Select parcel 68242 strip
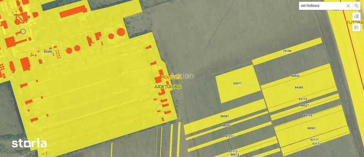The height and width of the screenshot is (157, 364). point(226,125)
